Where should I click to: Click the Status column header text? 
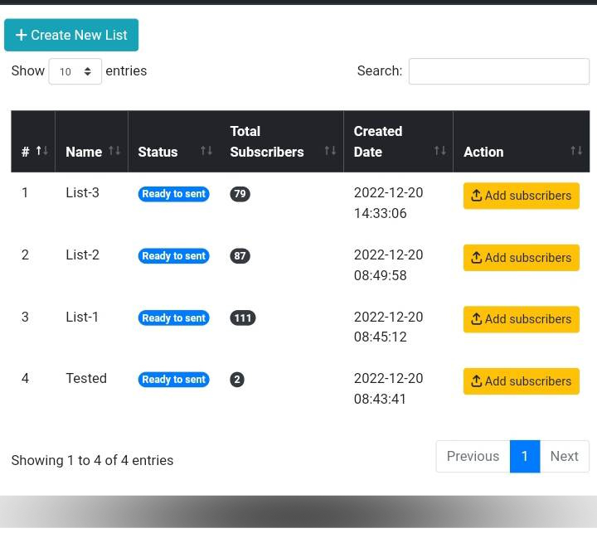coord(158,152)
